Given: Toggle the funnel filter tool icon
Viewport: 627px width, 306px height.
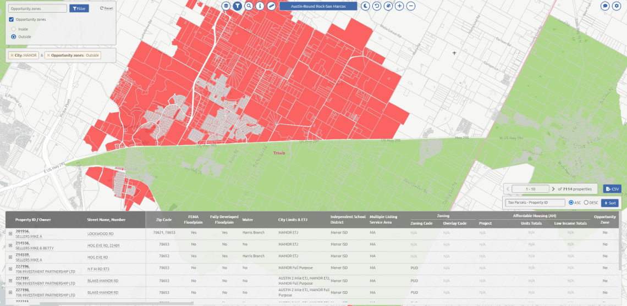Looking at the screenshot, I should point(238,6).
